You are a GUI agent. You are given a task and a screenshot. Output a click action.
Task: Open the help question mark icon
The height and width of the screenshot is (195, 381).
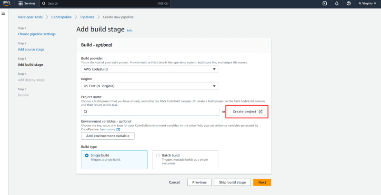349,4
